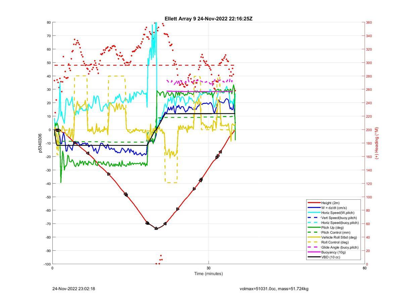This screenshot has width=403, height=297.
Task: Click the 'volmax=51031.0cc, mass=51.724kg' text
Action: [x=274, y=289]
